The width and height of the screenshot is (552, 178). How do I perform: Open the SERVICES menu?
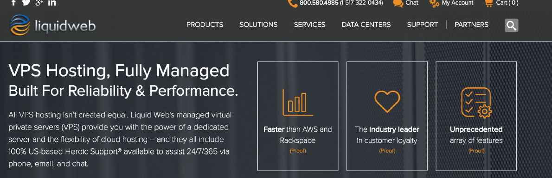[310, 25]
